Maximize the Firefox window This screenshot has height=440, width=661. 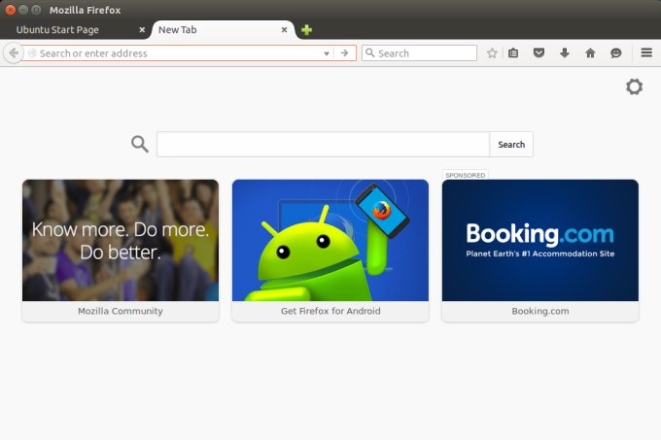coord(36,10)
